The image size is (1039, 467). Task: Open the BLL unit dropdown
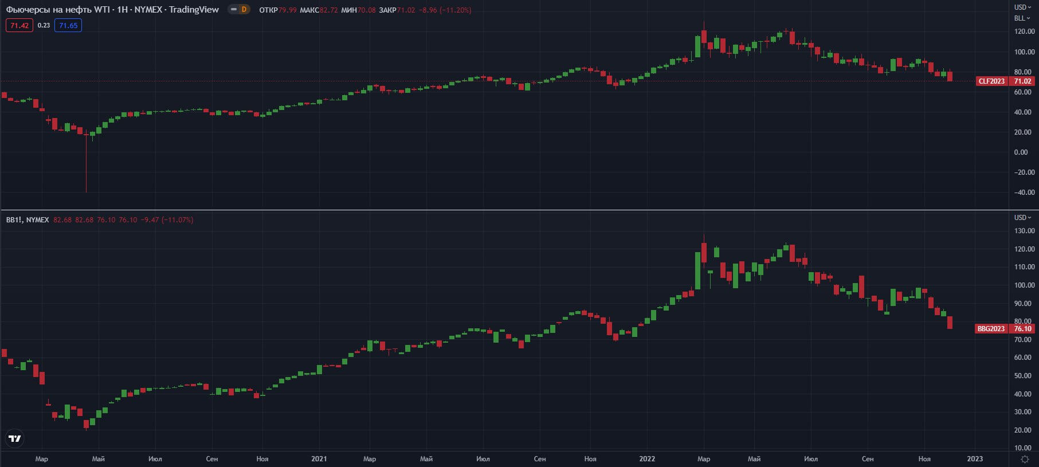1022,18
